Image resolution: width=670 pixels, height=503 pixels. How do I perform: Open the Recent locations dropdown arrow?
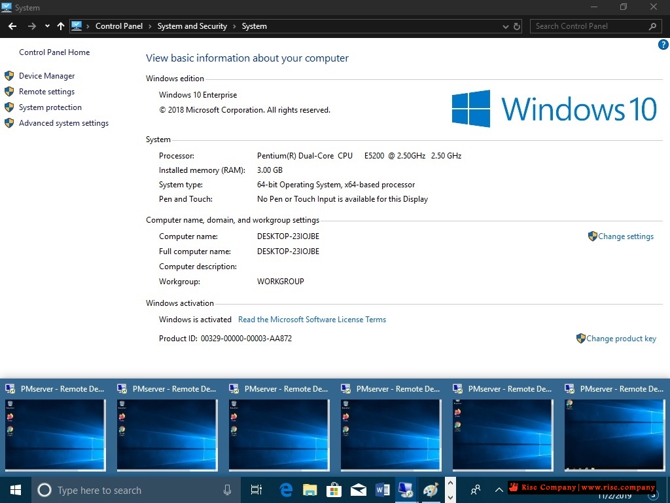coord(47,26)
